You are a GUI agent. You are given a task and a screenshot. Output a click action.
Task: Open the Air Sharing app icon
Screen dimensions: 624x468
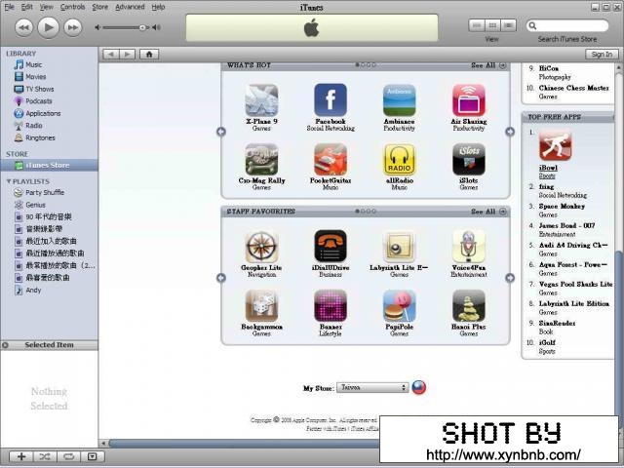(468, 100)
